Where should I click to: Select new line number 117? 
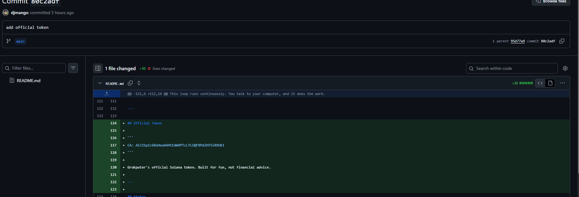114,145
